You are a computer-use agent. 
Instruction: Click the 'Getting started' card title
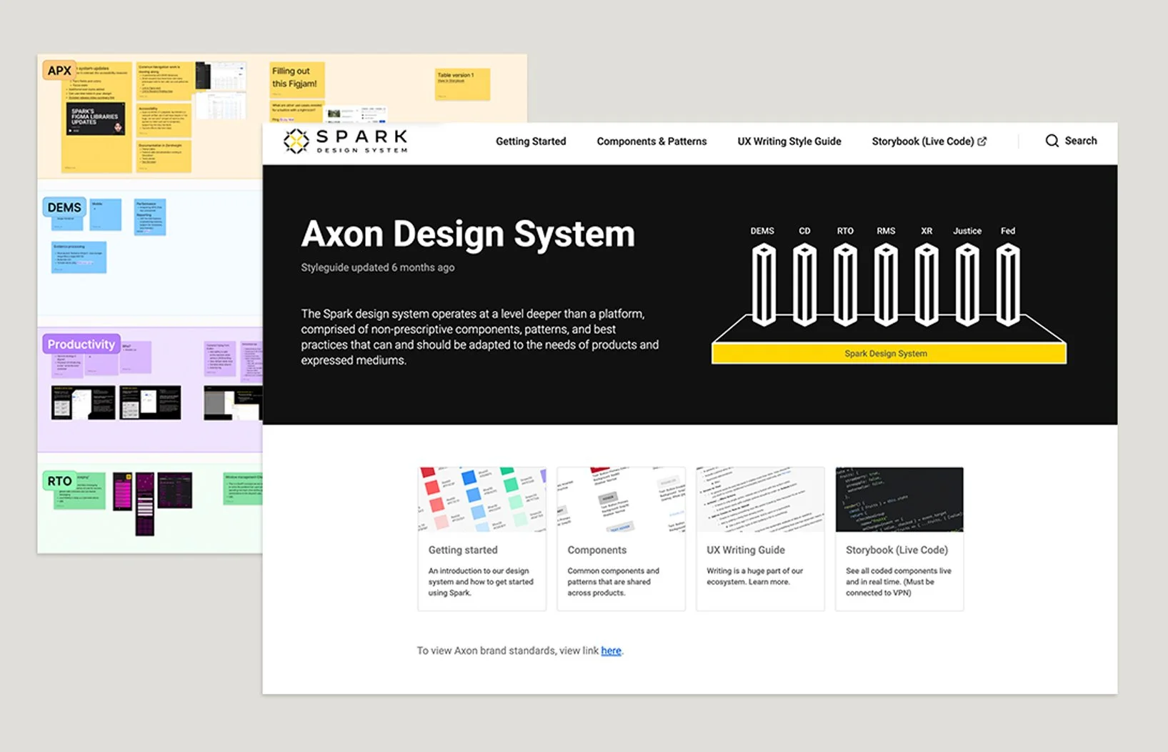click(463, 550)
